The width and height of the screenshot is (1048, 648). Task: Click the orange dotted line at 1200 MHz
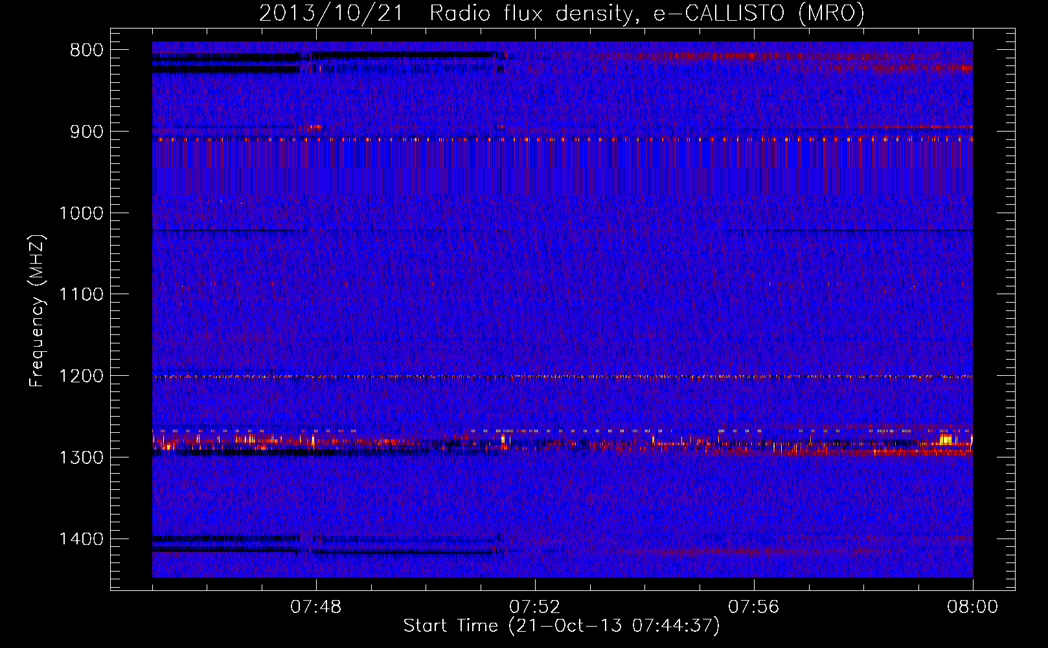(562, 376)
